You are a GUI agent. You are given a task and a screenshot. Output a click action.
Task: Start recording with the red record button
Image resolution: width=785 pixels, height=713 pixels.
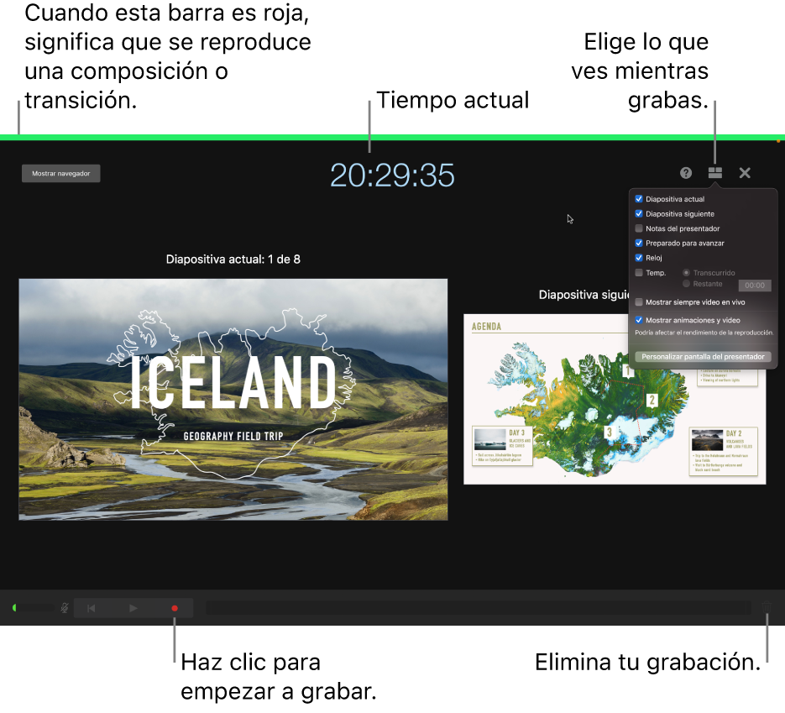click(174, 607)
